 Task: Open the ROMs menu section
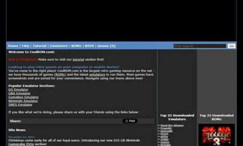coord(76,46)
